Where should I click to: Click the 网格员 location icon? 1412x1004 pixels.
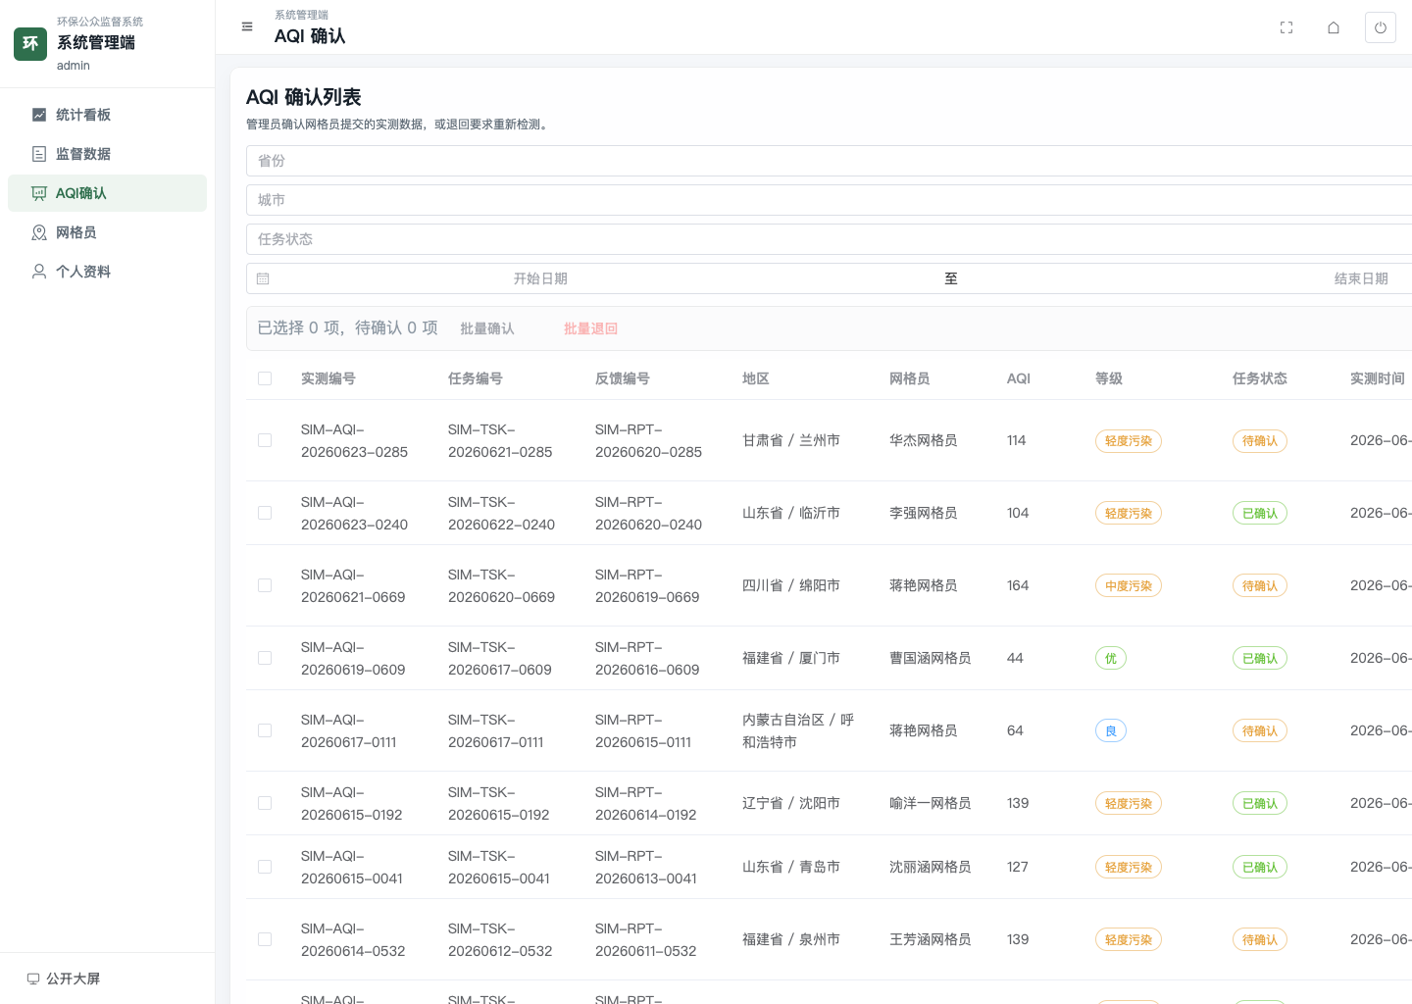(x=39, y=232)
